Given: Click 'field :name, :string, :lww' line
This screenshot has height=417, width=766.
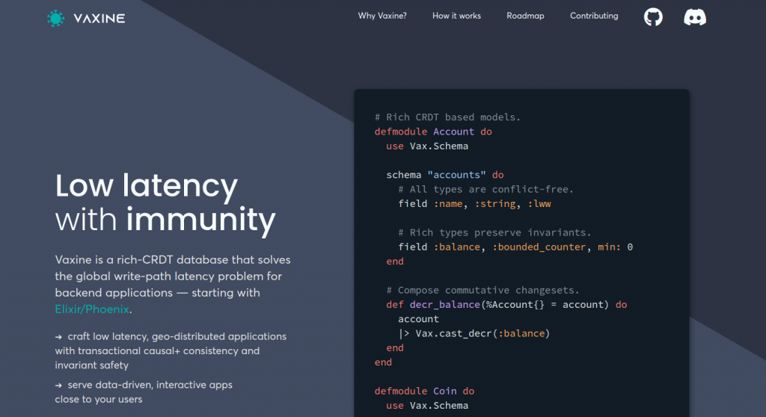Looking at the screenshot, I should 474,203.
